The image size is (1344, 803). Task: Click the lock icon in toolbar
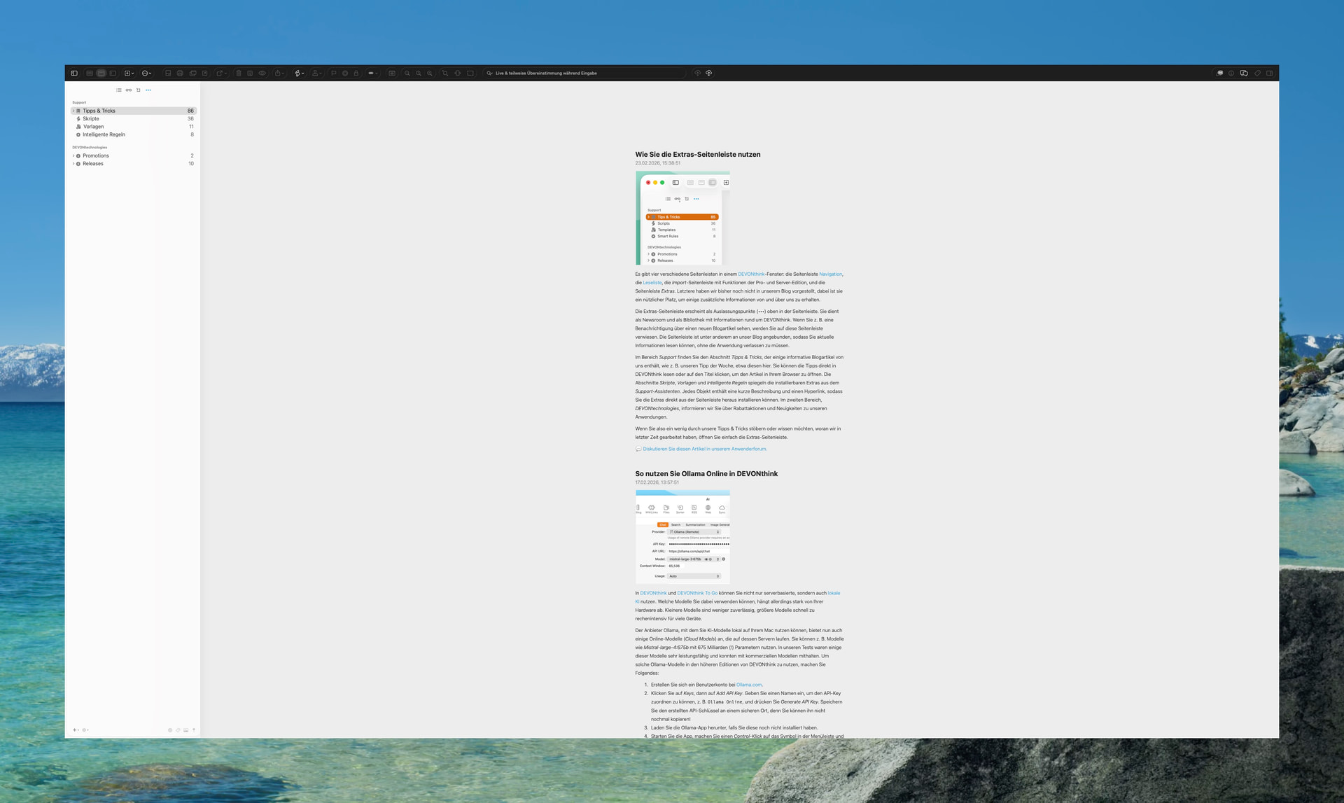356,73
